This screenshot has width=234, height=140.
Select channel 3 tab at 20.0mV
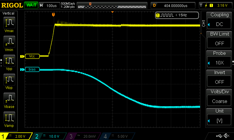coord(83,136)
